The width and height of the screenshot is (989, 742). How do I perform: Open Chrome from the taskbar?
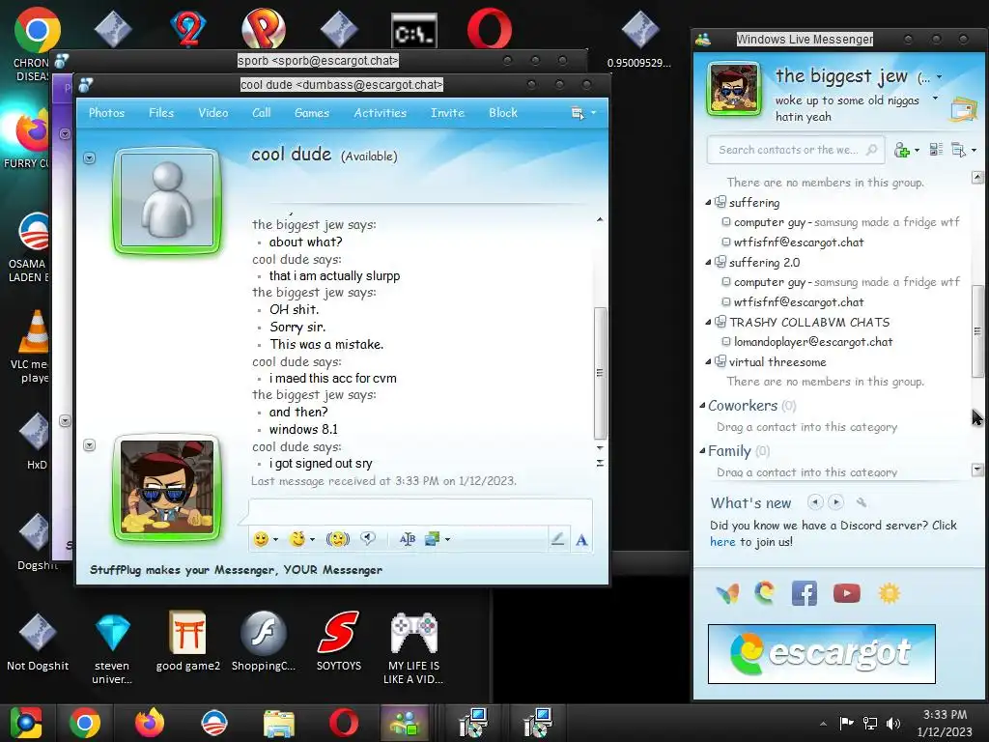click(x=85, y=723)
